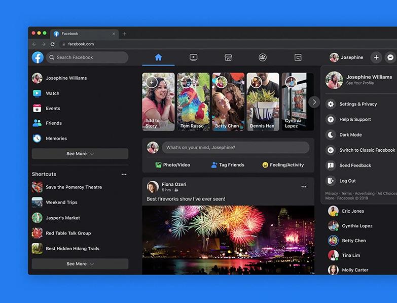Screen dimensions: 397x303
Task: Click the Help question mark icon
Action: [x=331, y=119]
